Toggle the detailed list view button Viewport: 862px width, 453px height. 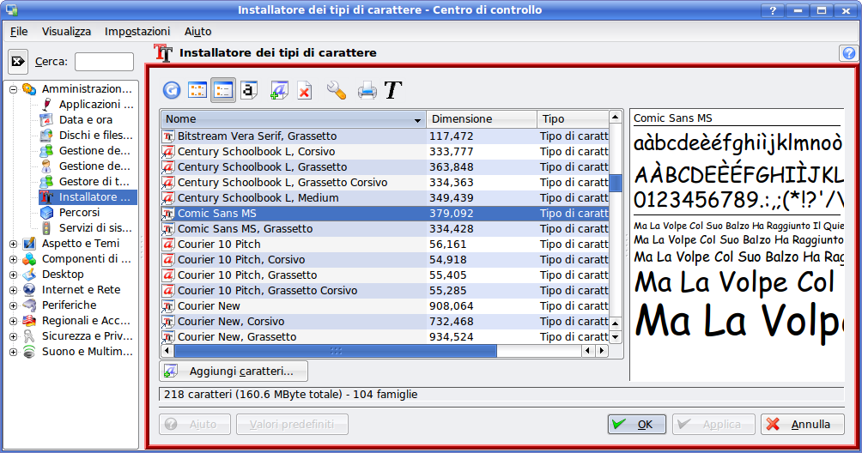tap(223, 89)
